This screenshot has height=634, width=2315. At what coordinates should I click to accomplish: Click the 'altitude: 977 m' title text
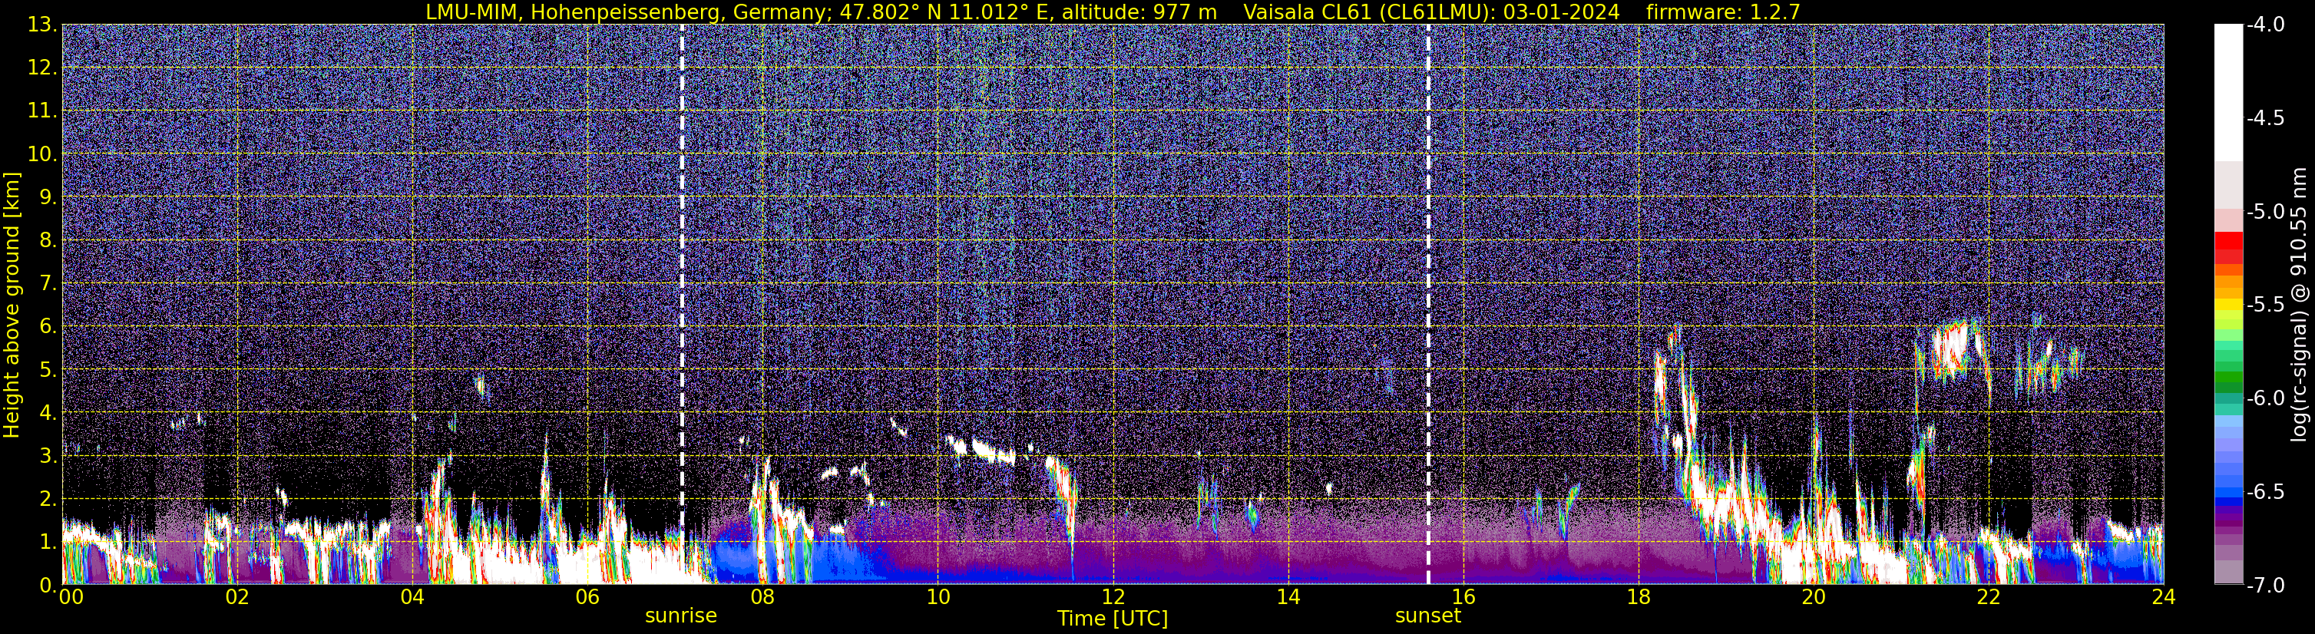(x=1138, y=12)
